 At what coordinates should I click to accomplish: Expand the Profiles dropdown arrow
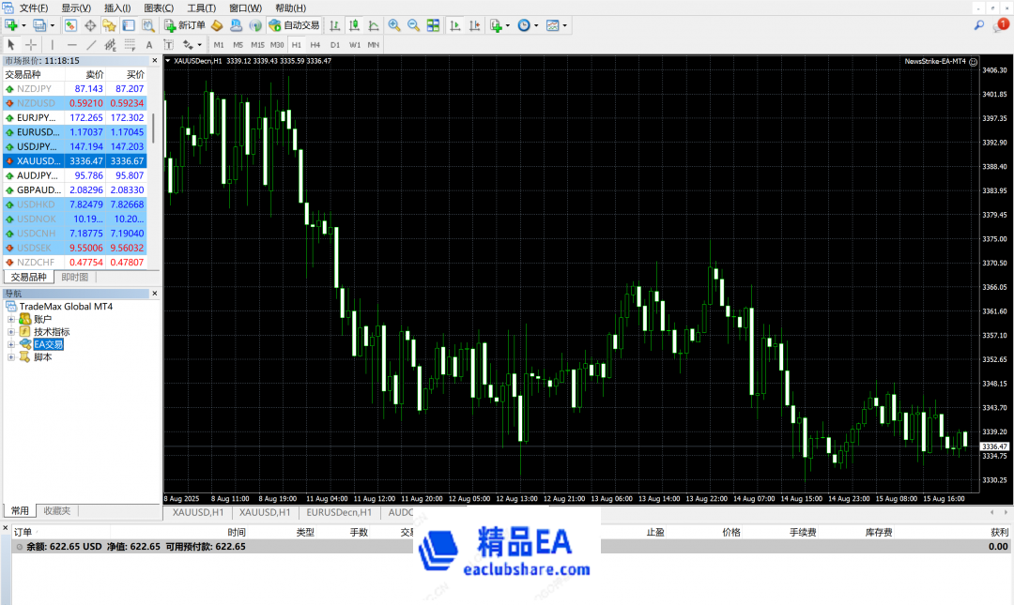53,26
